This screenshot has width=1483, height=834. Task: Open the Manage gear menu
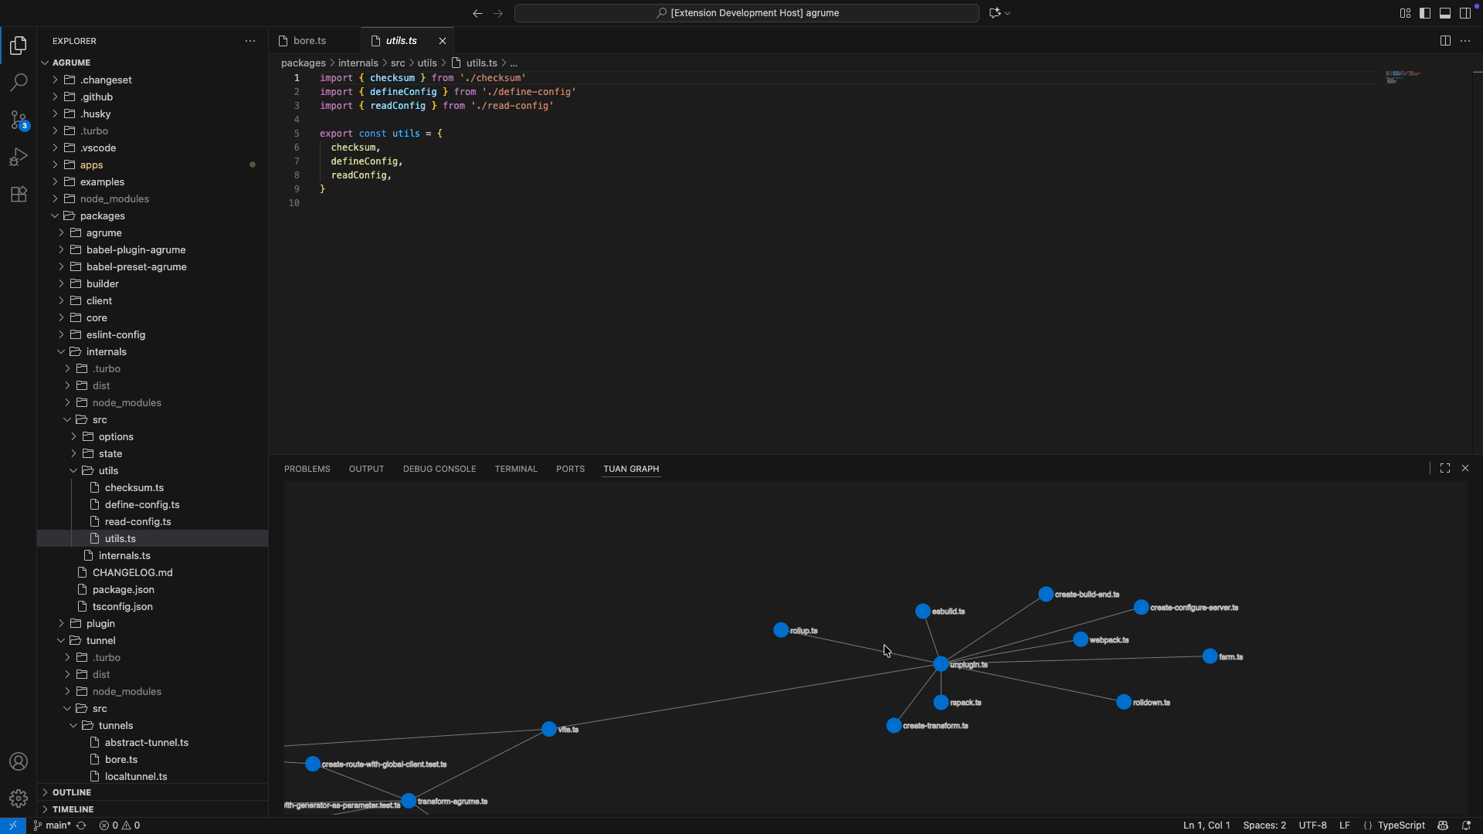pos(19,798)
